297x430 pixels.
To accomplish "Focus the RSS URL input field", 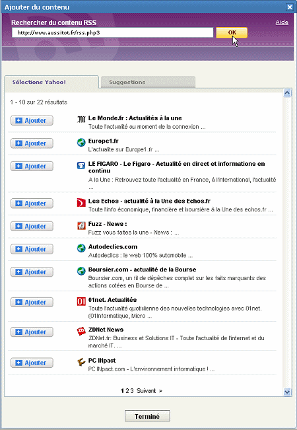I will tap(112, 32).
